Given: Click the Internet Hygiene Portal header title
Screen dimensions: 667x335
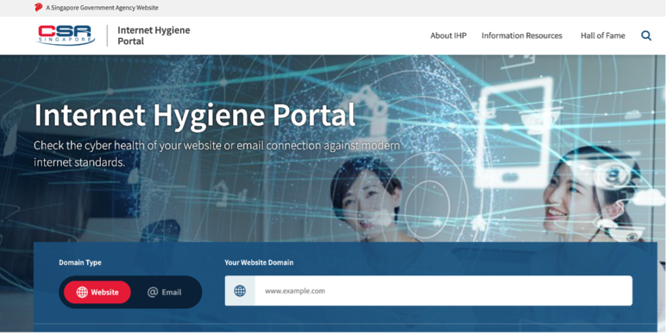Looking at the screenshot, I should 154,36.
